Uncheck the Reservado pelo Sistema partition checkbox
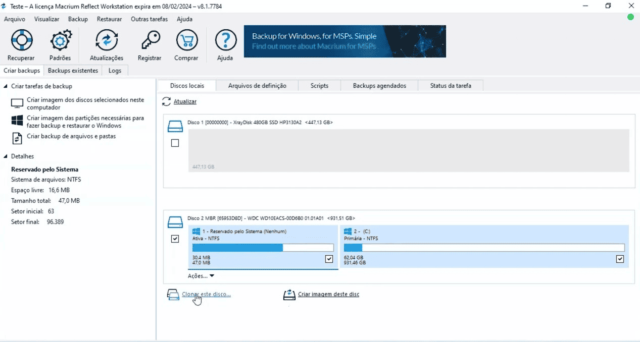640x342 pixels. click(329, 259)
